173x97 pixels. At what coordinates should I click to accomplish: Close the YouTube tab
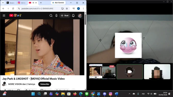(x=36, y=3)
